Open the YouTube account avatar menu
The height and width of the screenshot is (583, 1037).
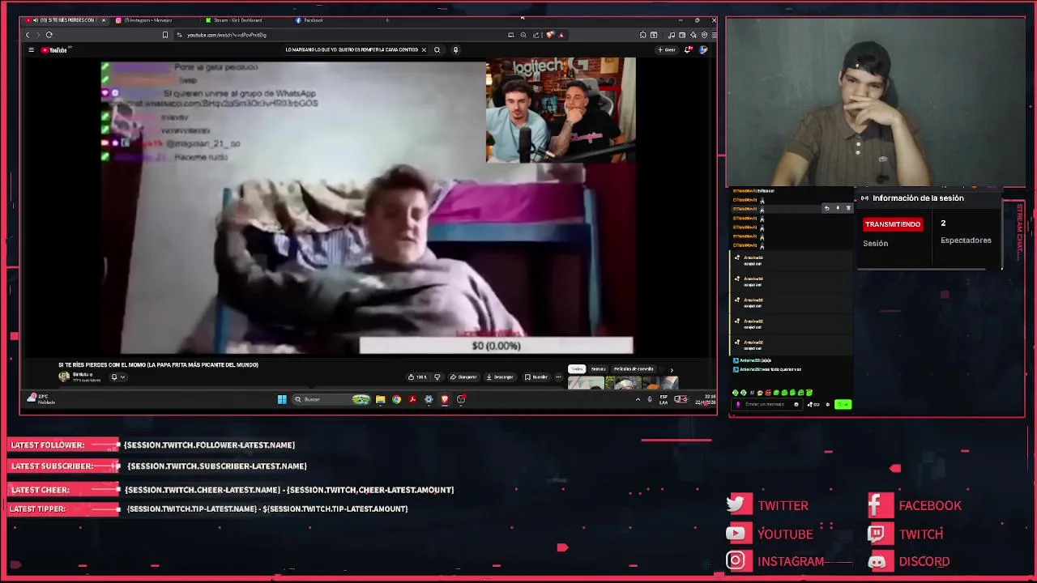tap(703, 50)
